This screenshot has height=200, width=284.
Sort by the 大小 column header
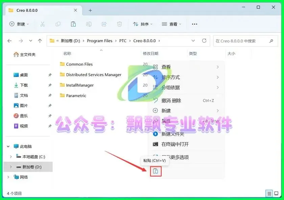(x=231, y=54)
